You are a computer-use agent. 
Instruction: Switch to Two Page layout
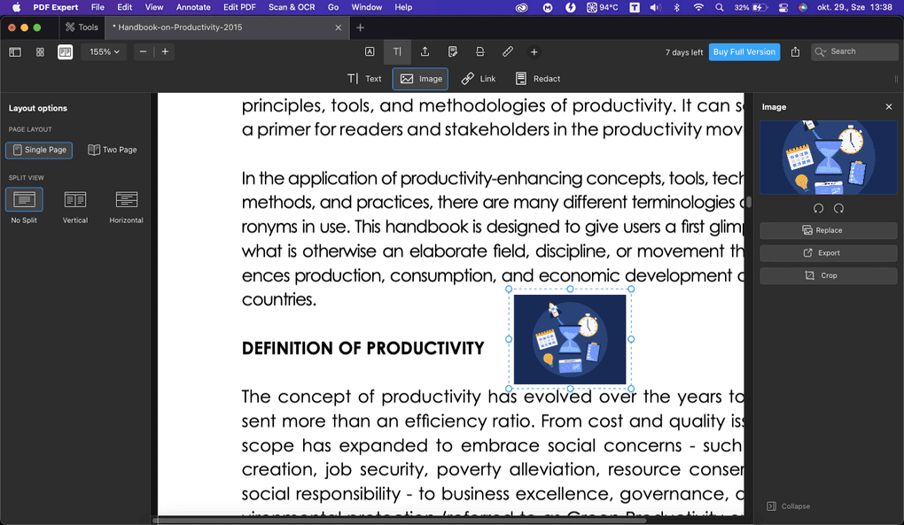point(113,150)
